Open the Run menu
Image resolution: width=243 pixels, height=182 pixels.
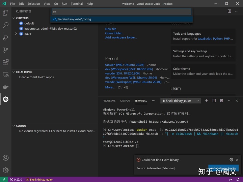64,4
